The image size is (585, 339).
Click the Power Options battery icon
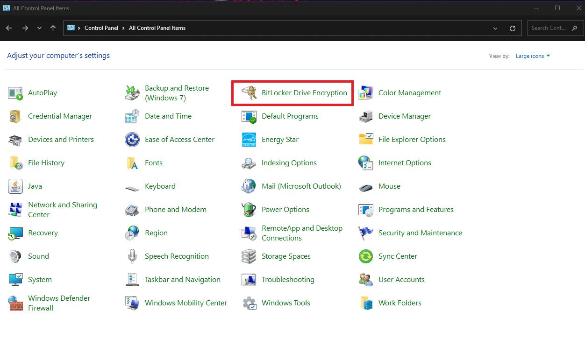point(249,210)
